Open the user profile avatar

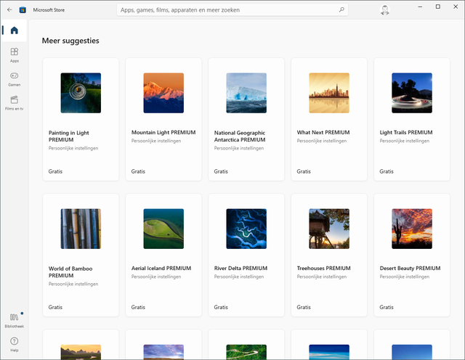[x=384, y=10]
